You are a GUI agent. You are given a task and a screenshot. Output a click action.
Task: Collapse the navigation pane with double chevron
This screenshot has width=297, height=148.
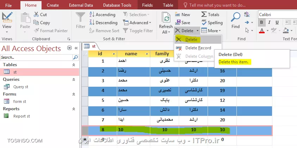76,48
